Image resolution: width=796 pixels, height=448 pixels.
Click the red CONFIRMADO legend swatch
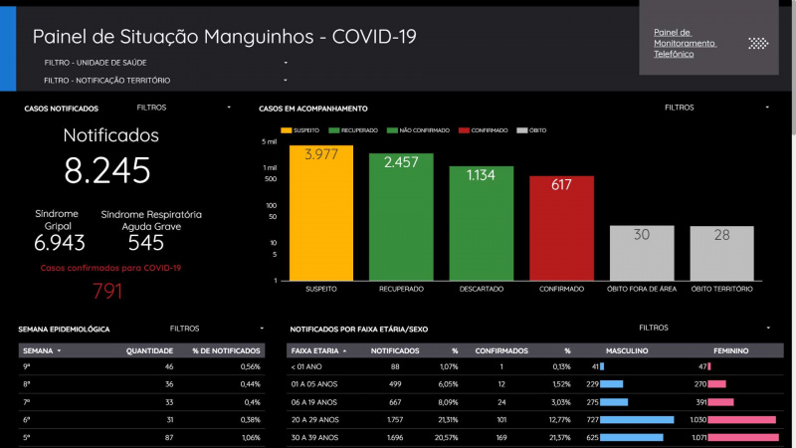[x=466, y=129]
